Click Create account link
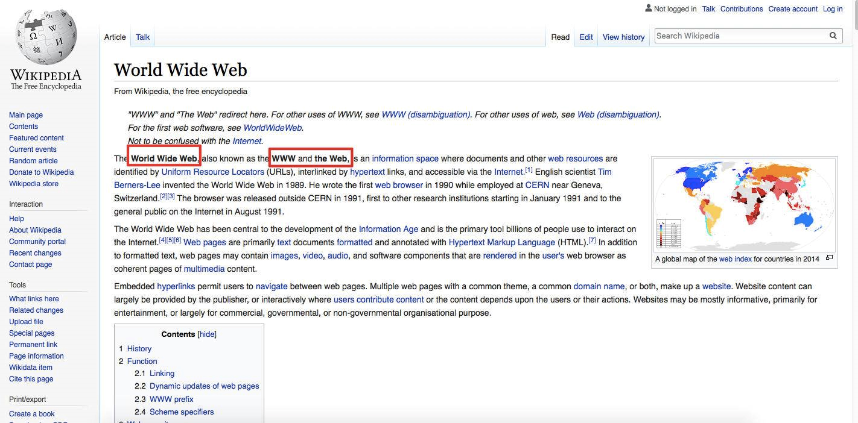The image size is (858, 423). click(x=793, y=9)
